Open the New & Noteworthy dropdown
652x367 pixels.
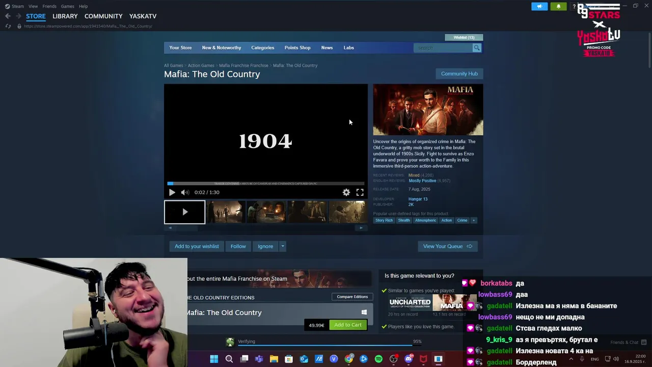222,48
